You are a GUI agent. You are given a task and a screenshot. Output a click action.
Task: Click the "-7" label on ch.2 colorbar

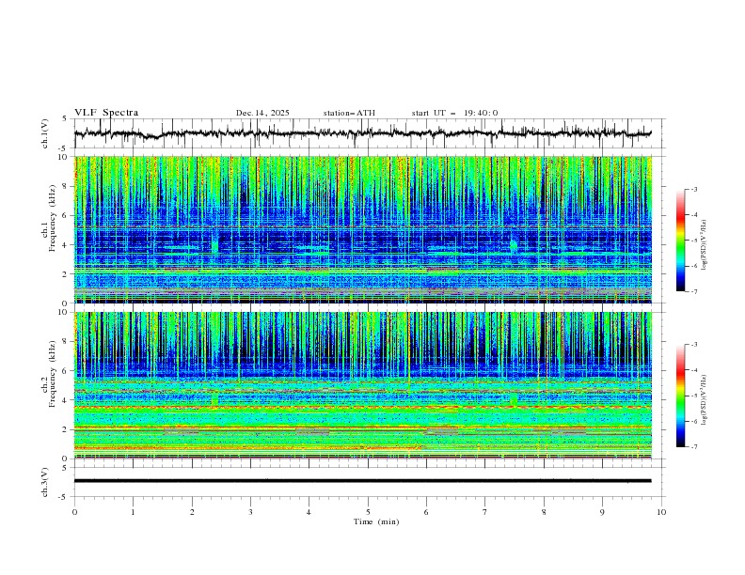pos(694,446)
